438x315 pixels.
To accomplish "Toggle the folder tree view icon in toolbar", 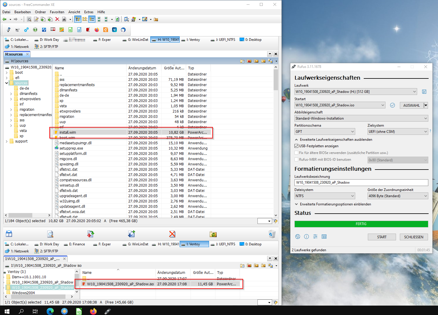I will pyautogui.click(x=78, y=19).
